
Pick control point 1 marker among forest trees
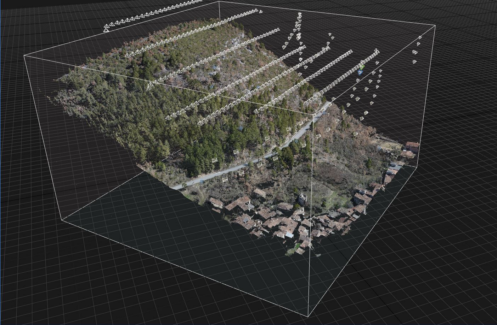[x=241, y=128]
